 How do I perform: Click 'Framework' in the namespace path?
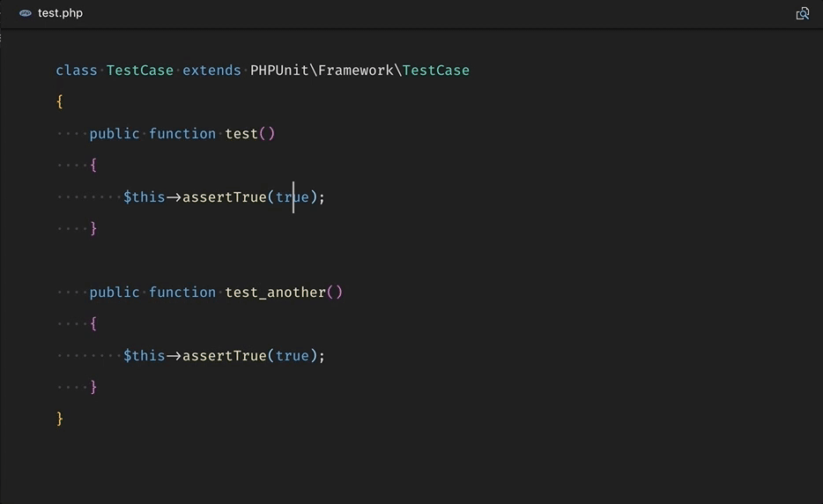[x=356, y=70]
